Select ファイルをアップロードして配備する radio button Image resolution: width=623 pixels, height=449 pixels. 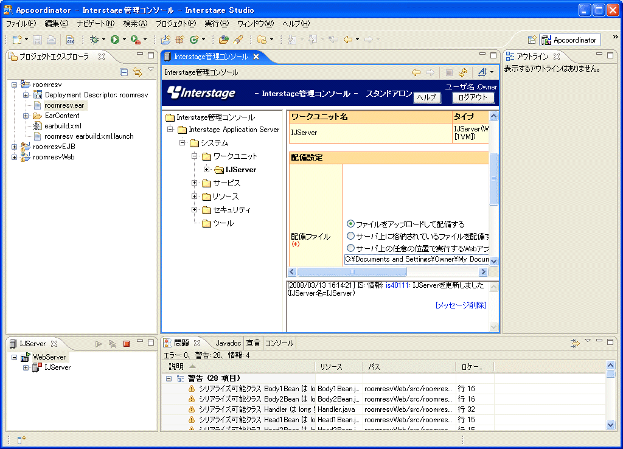350,224
